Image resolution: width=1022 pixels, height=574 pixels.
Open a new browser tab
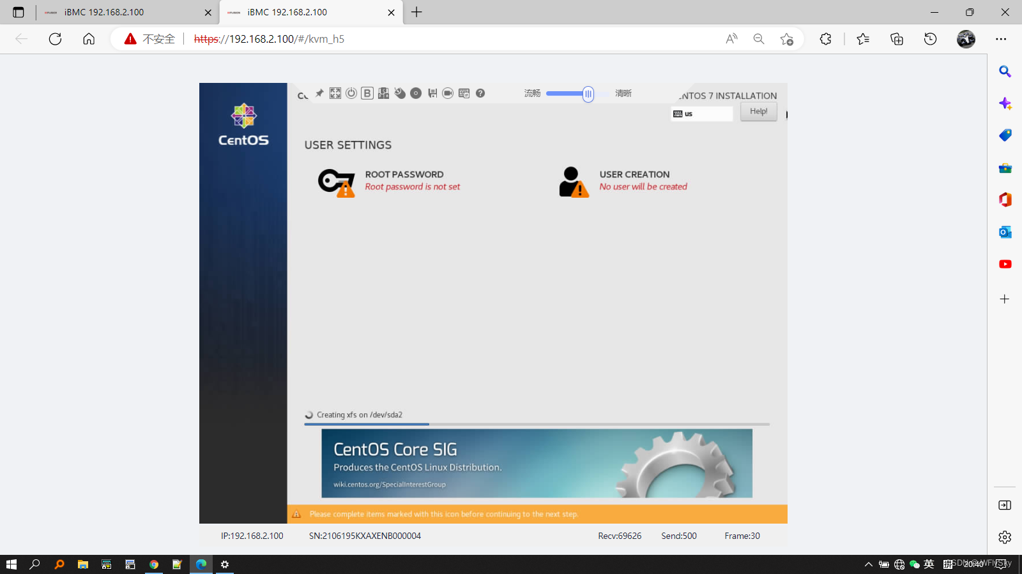pos(416,12)
